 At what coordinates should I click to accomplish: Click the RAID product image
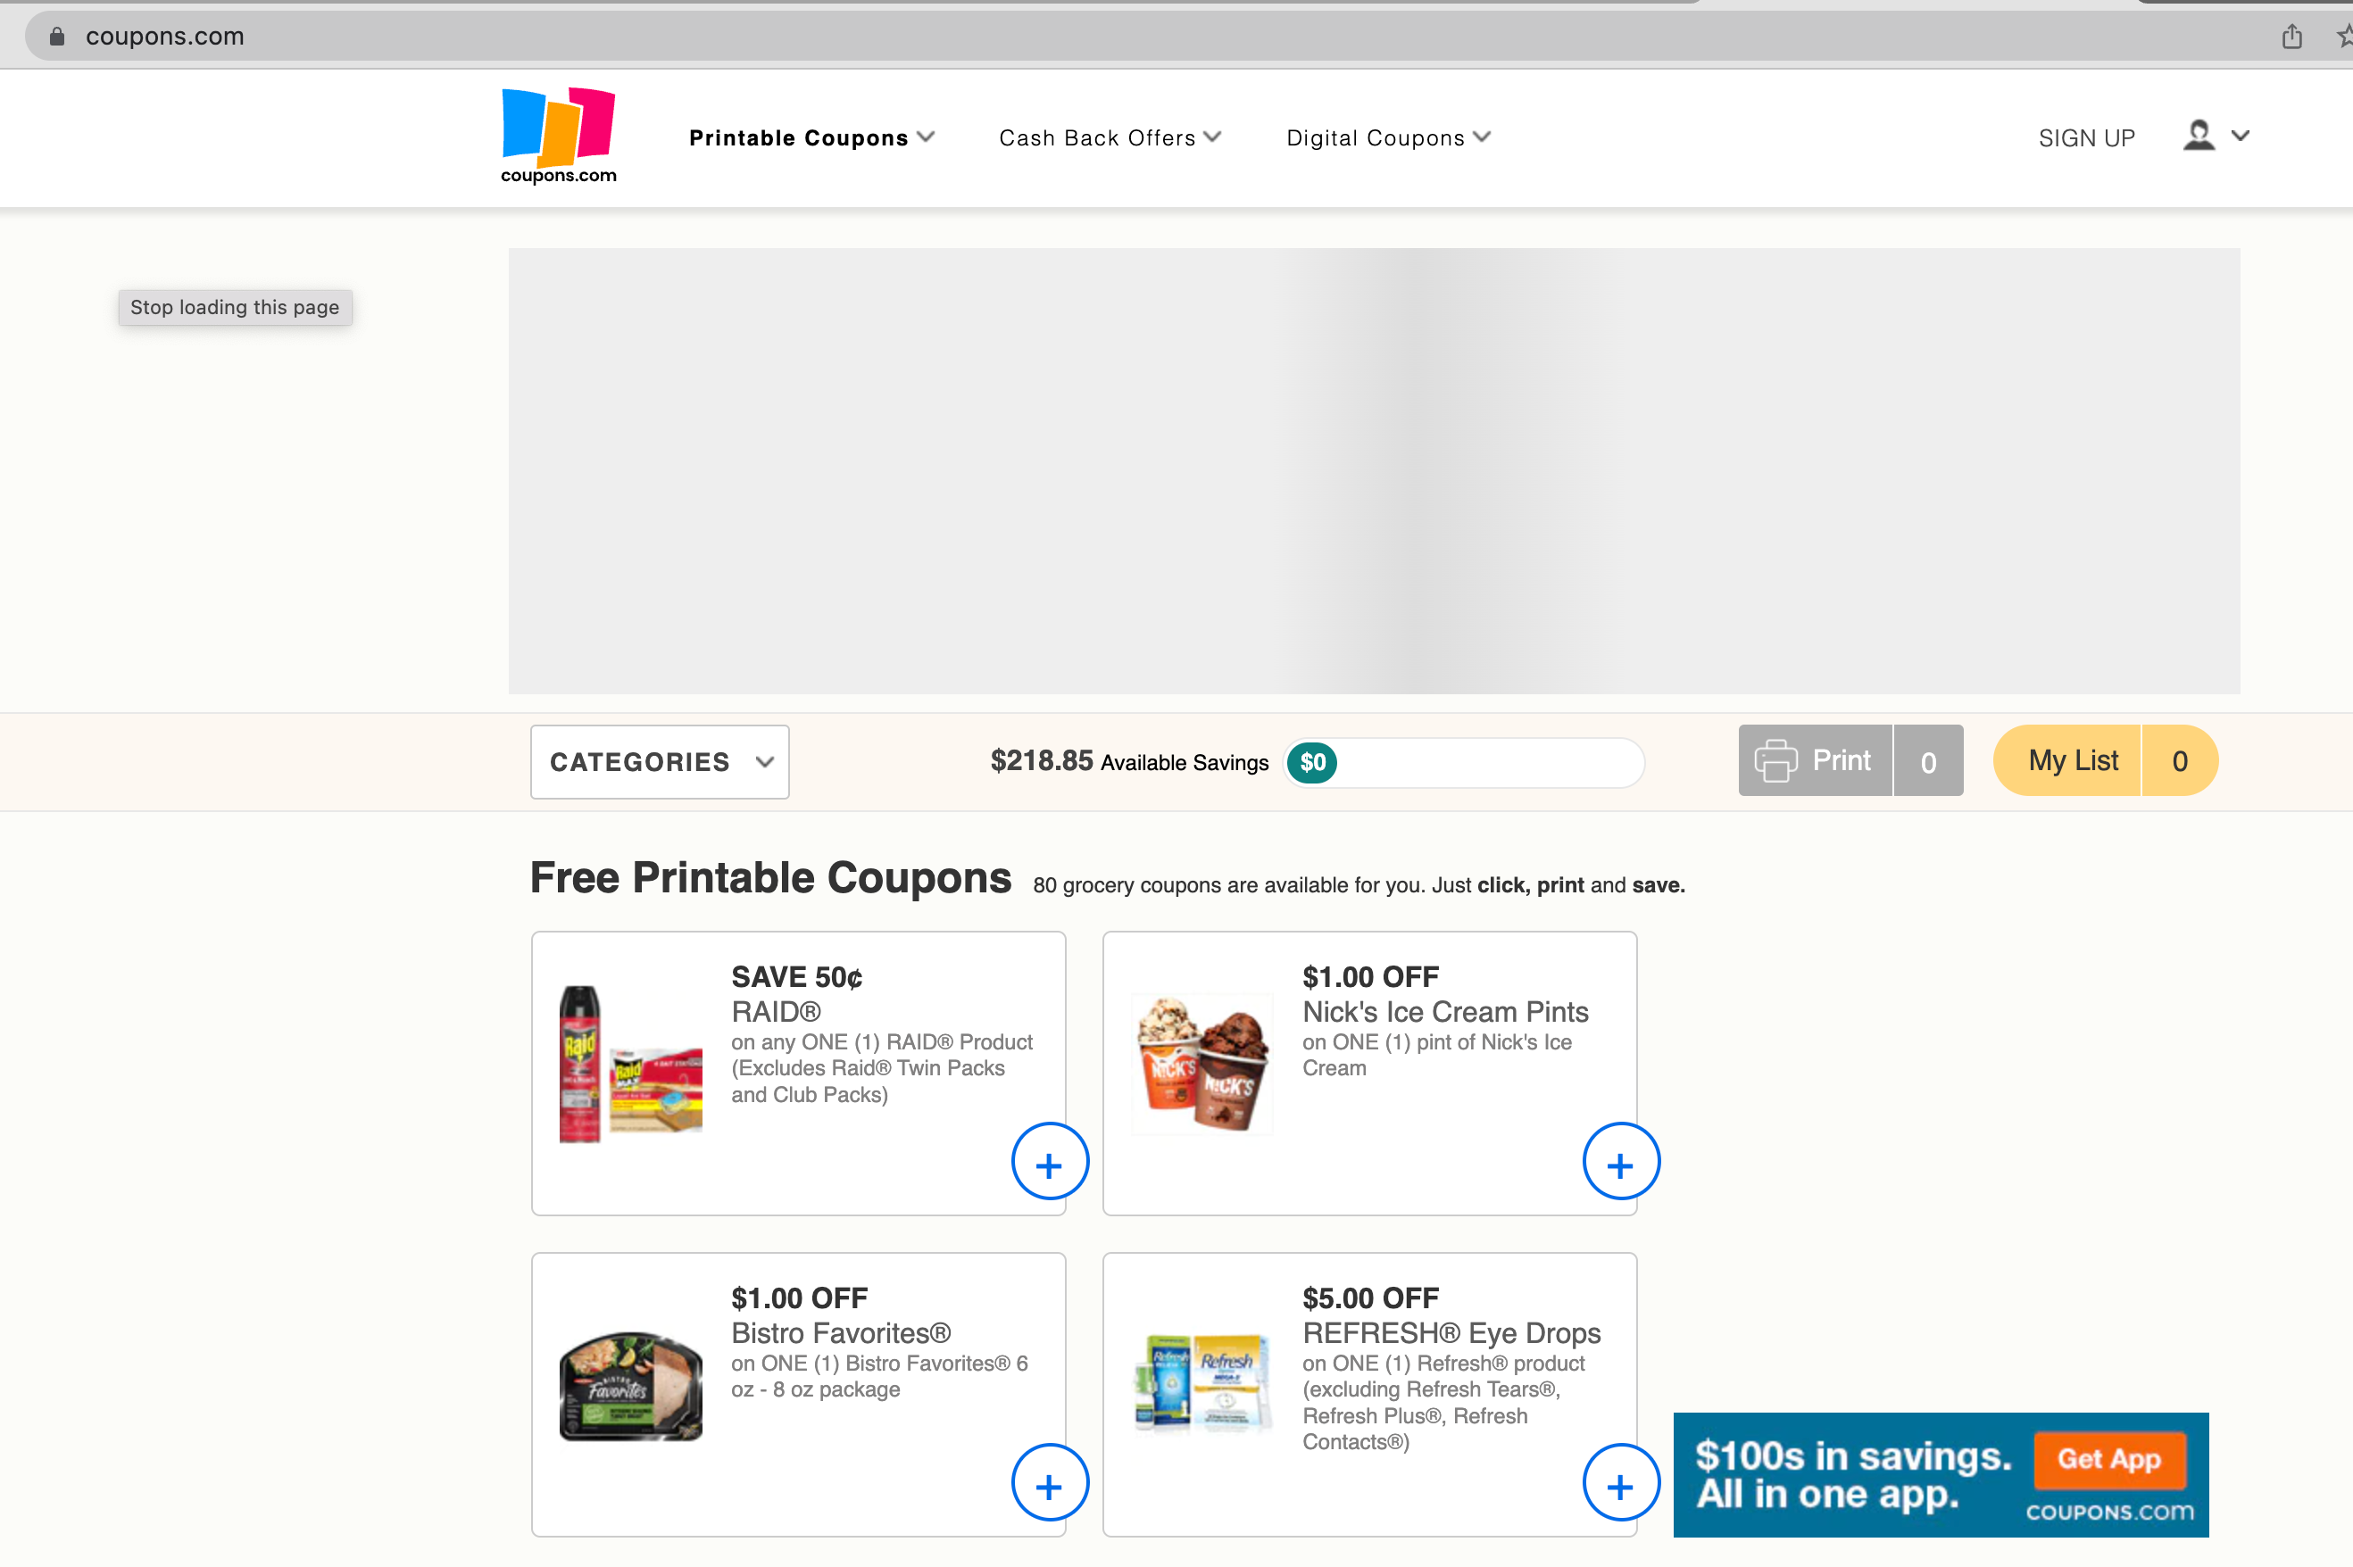coord(631,1065)
